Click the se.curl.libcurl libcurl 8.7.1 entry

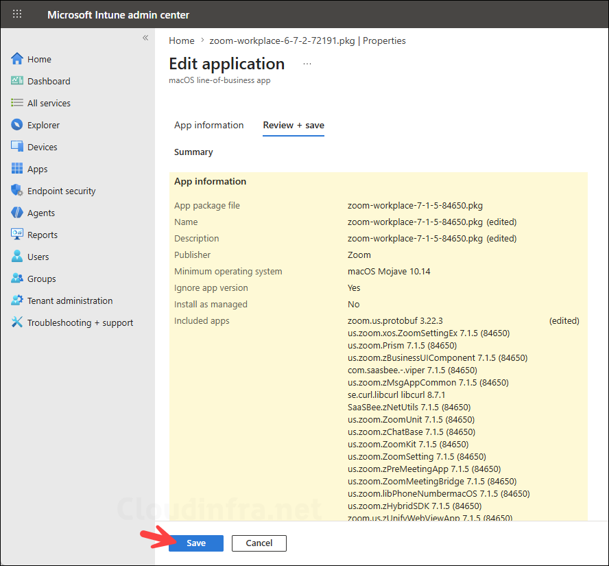point(396,394)
